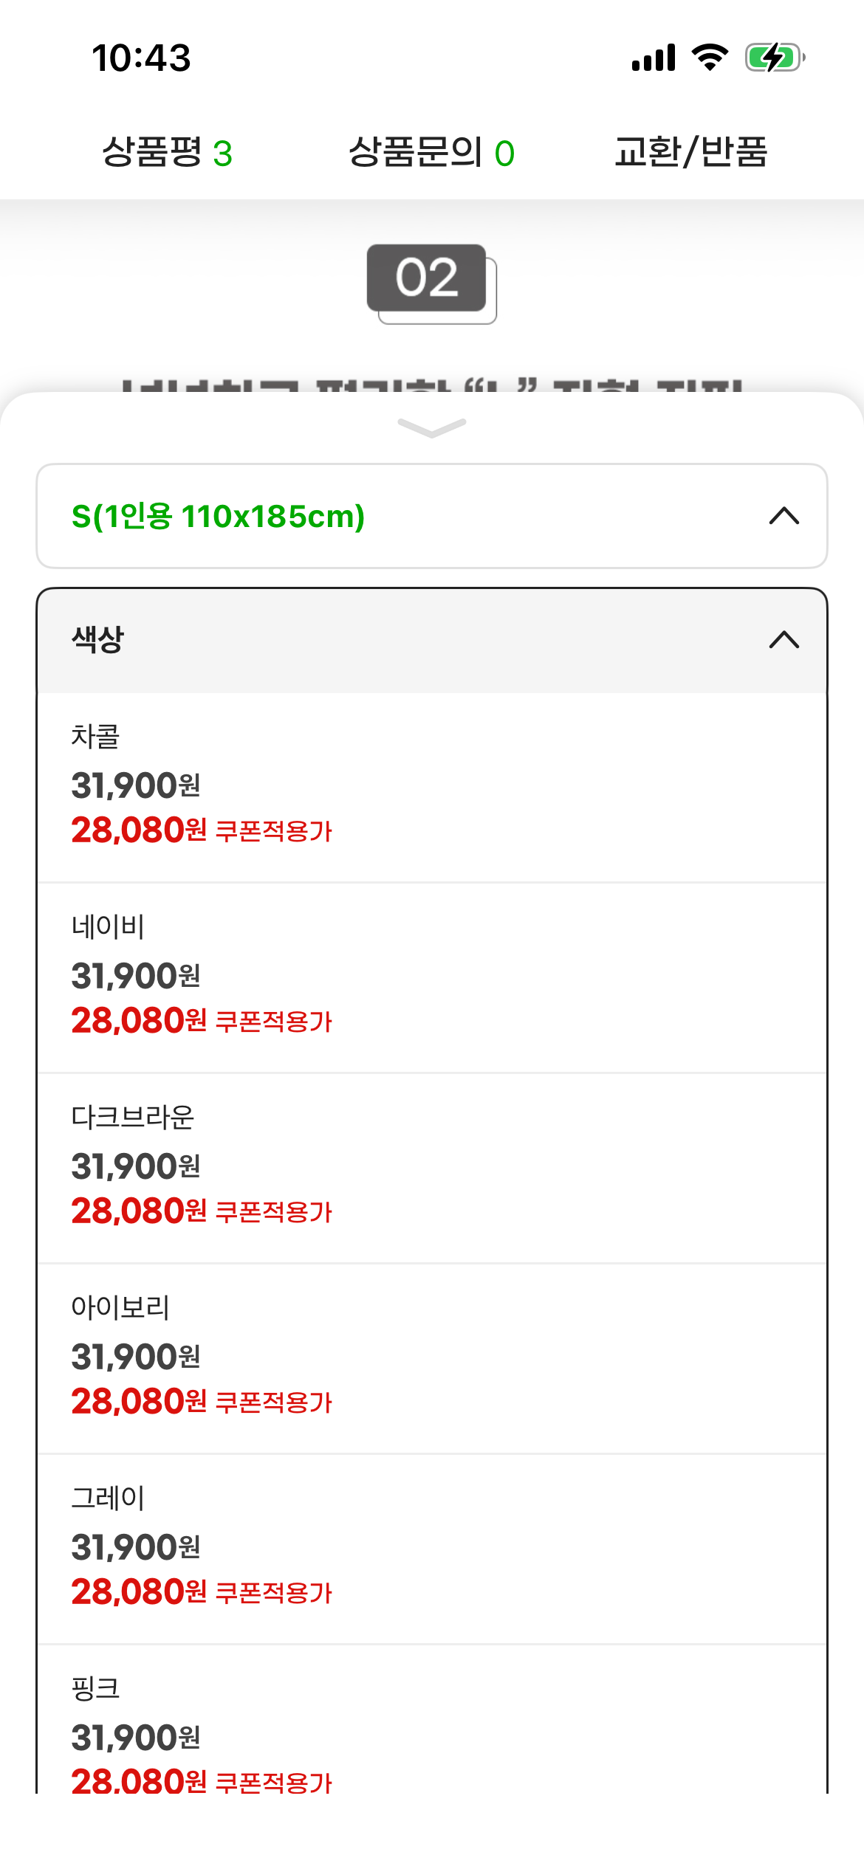This screenshot has width=864, height=1869.
Task: Tap the 10:43 clock in status bar
Action: point(141,58)
